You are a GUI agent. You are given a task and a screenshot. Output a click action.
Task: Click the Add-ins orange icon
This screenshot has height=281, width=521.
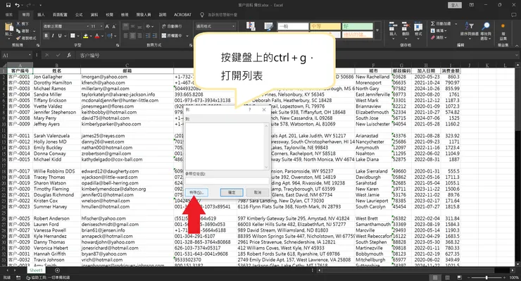(503, 26)
